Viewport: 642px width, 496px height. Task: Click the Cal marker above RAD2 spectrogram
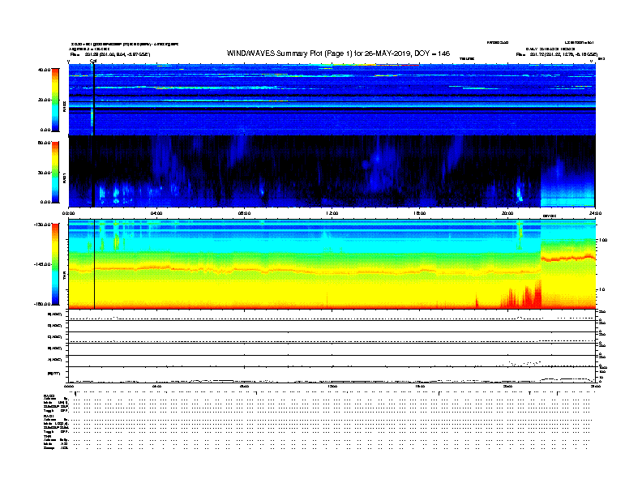(93, 61)
